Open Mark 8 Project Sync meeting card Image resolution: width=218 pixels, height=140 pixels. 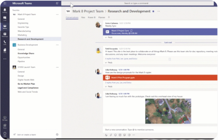tap(160, 32)
